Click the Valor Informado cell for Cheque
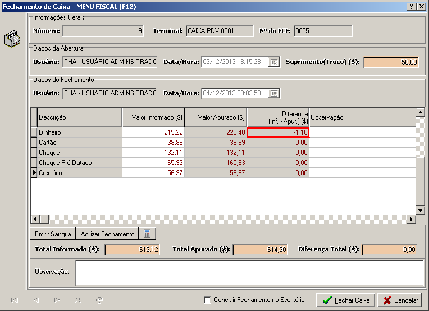 point(153,153)
